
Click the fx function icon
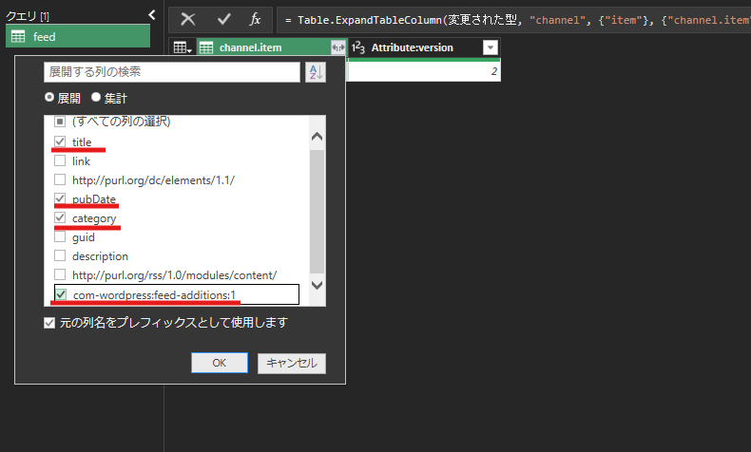point(255,19)
